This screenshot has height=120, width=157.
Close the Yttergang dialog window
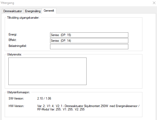(x=153, y=3)
